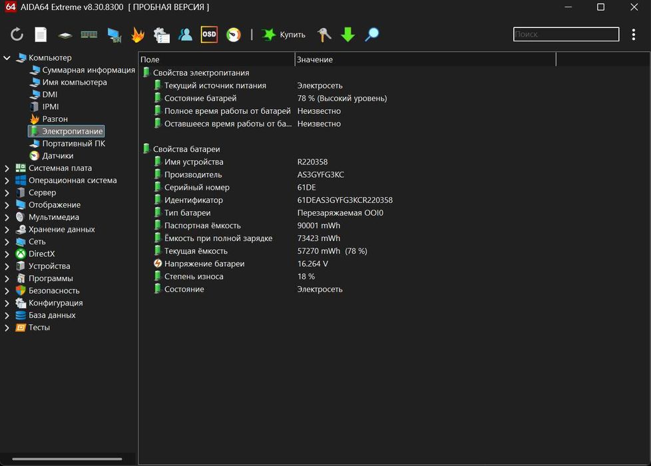Click the green download arrow icon
Screen dimensions: 651x466
pyautogui.click(x=348, y=35)
